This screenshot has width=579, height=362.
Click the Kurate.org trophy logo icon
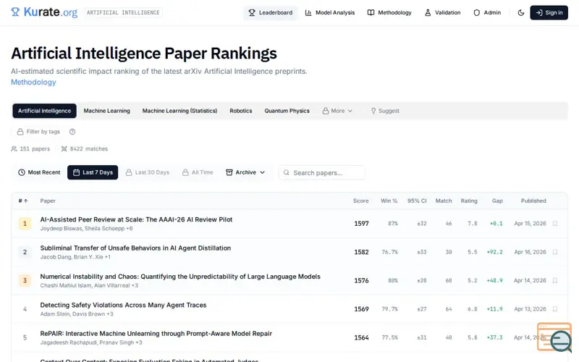[15, 12]
